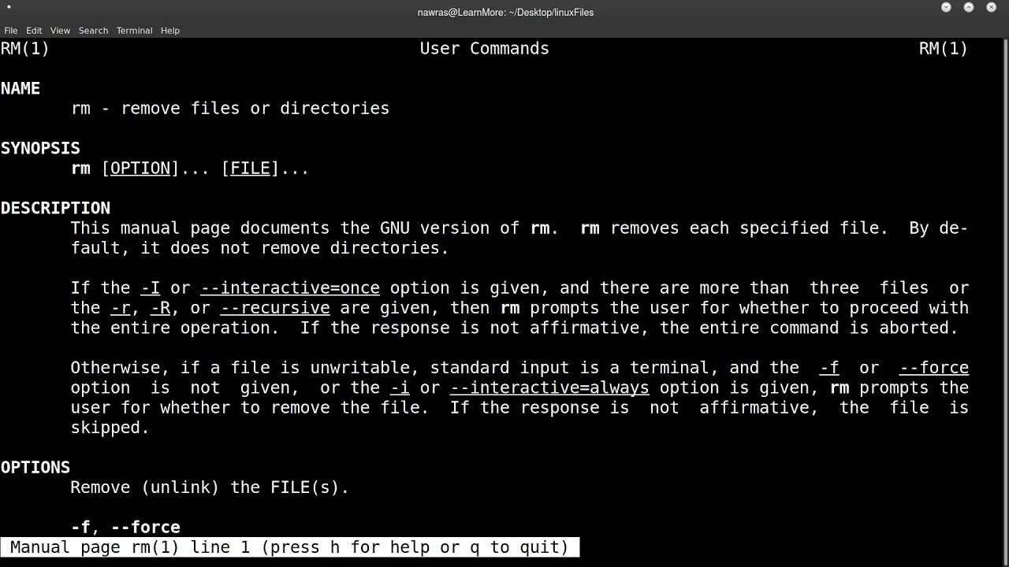Click the underlined --recursive option text
Image resolution: width=1009 pixels, height=567 pixels.
pyautogui.click(x=275, y=308)
